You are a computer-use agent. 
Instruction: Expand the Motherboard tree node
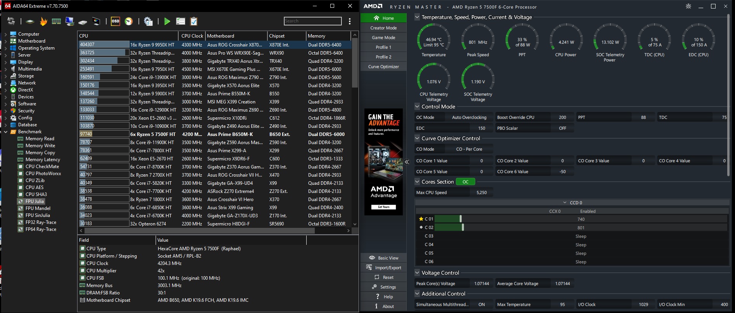[x=5, y=41]
